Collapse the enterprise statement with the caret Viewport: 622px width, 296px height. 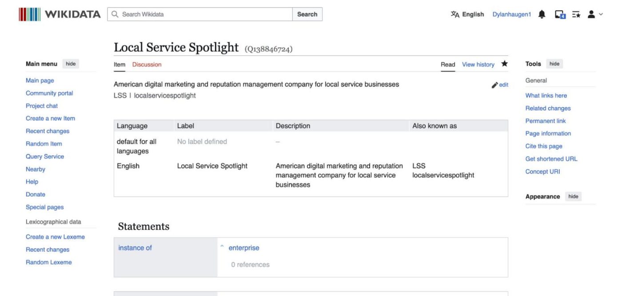pos(222,246)
